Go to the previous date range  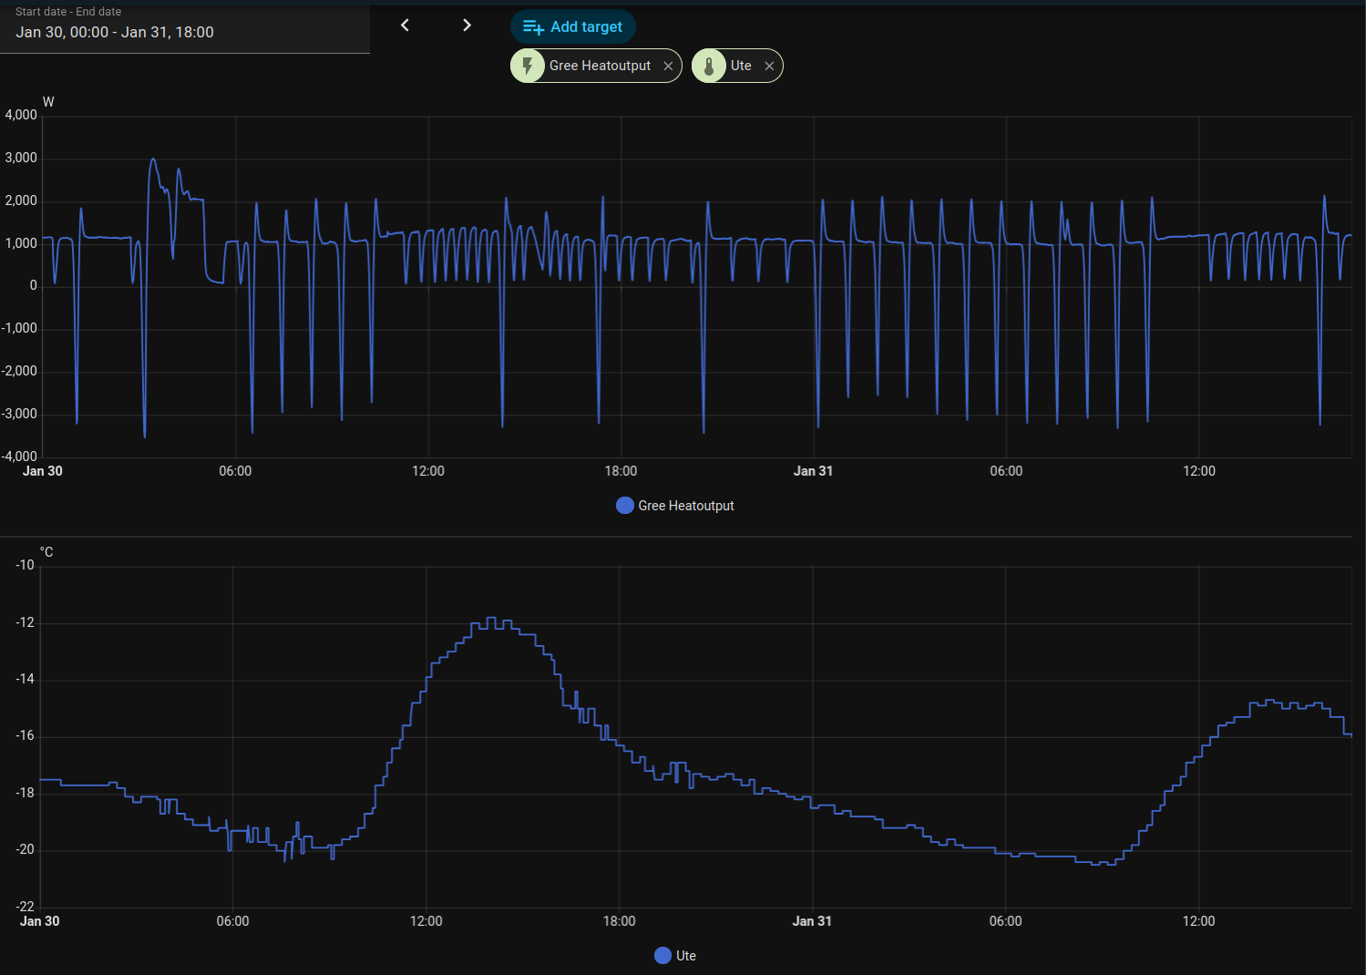click(x=405, y=26)
